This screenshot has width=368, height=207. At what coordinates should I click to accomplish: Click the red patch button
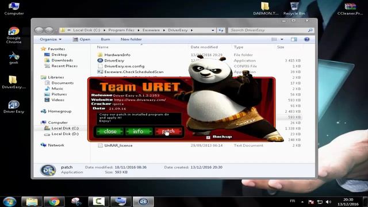pyautogui.click(x=168, y=132)
